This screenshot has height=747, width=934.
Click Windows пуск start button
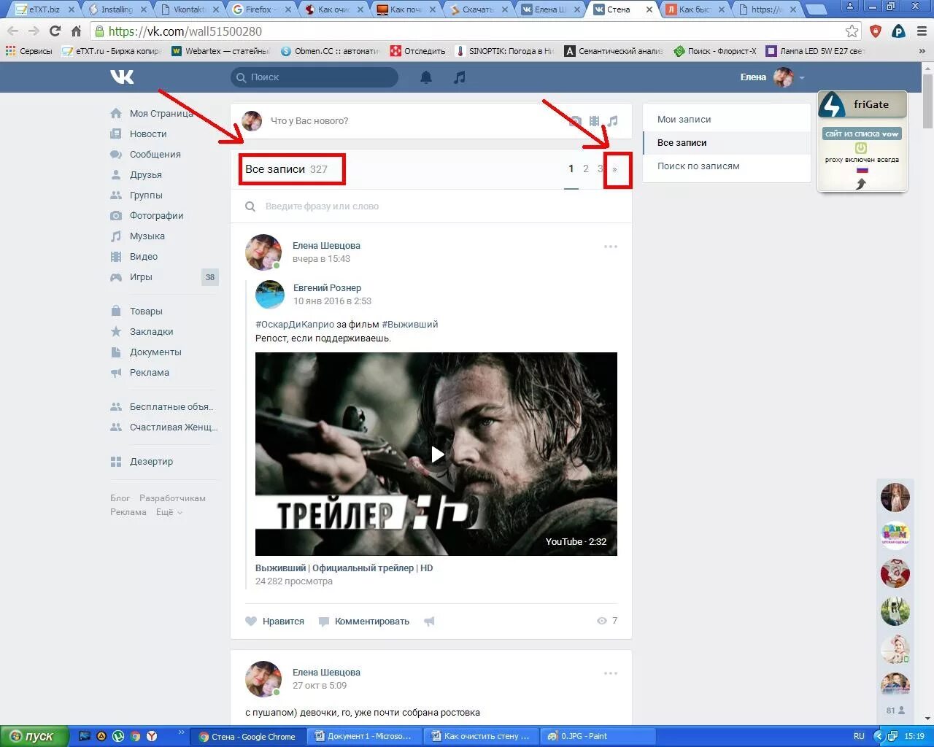[x=34, y=736]
